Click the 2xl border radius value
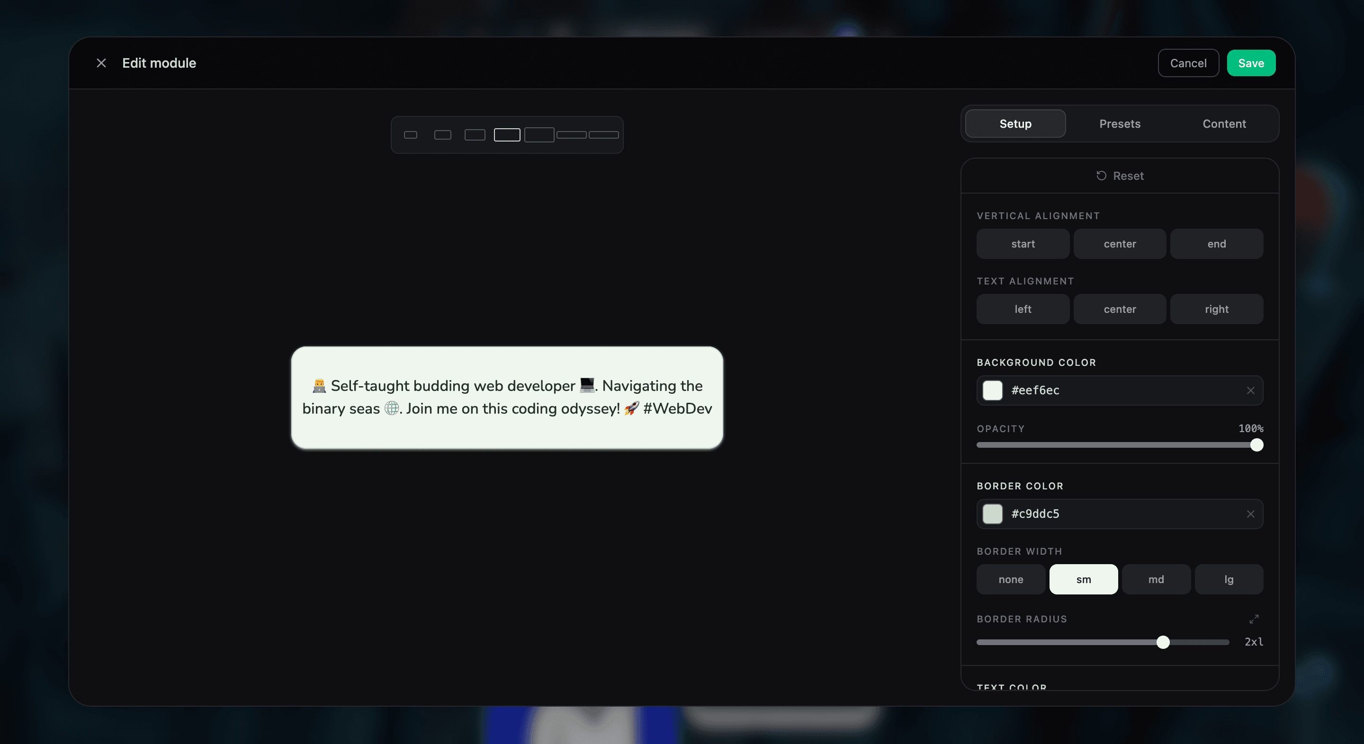The image size is (1364, 744). (x=1253, y=642)
